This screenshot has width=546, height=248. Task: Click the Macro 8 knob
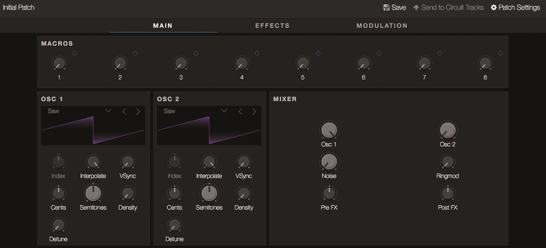tap(485, 63)
